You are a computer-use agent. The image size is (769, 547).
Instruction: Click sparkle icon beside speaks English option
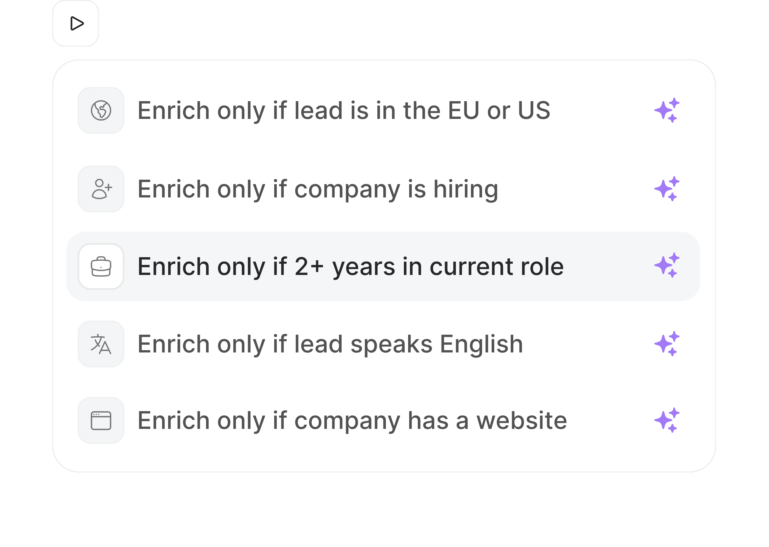click(667, 344)
